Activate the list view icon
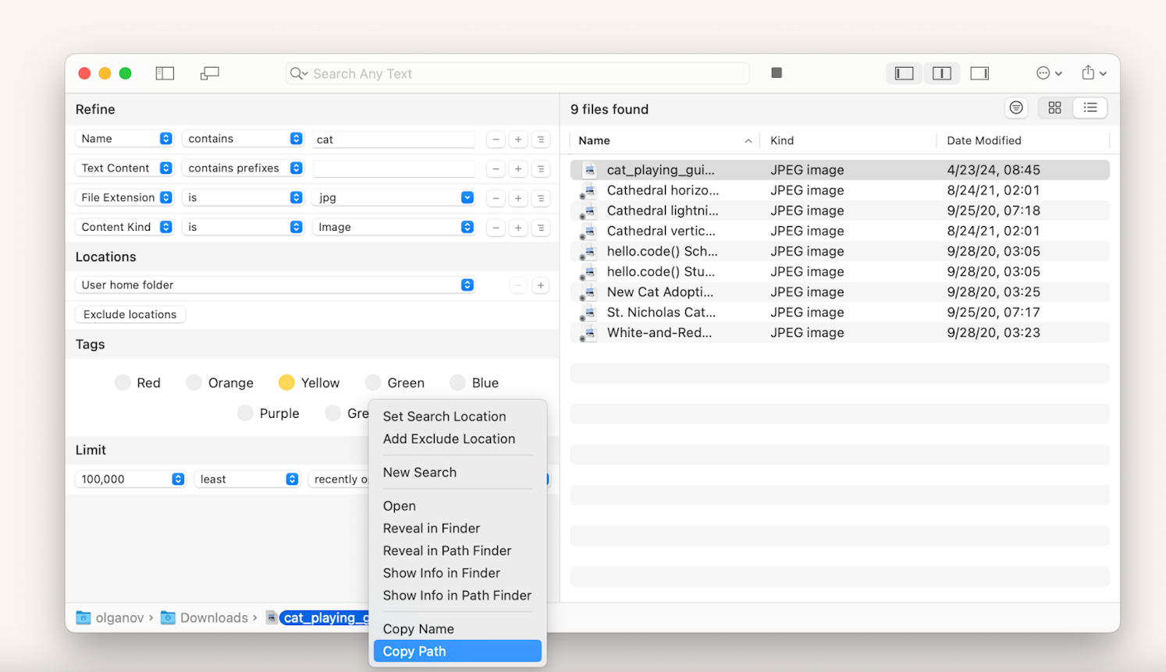1166x672 pixels. pos(1090,108)
